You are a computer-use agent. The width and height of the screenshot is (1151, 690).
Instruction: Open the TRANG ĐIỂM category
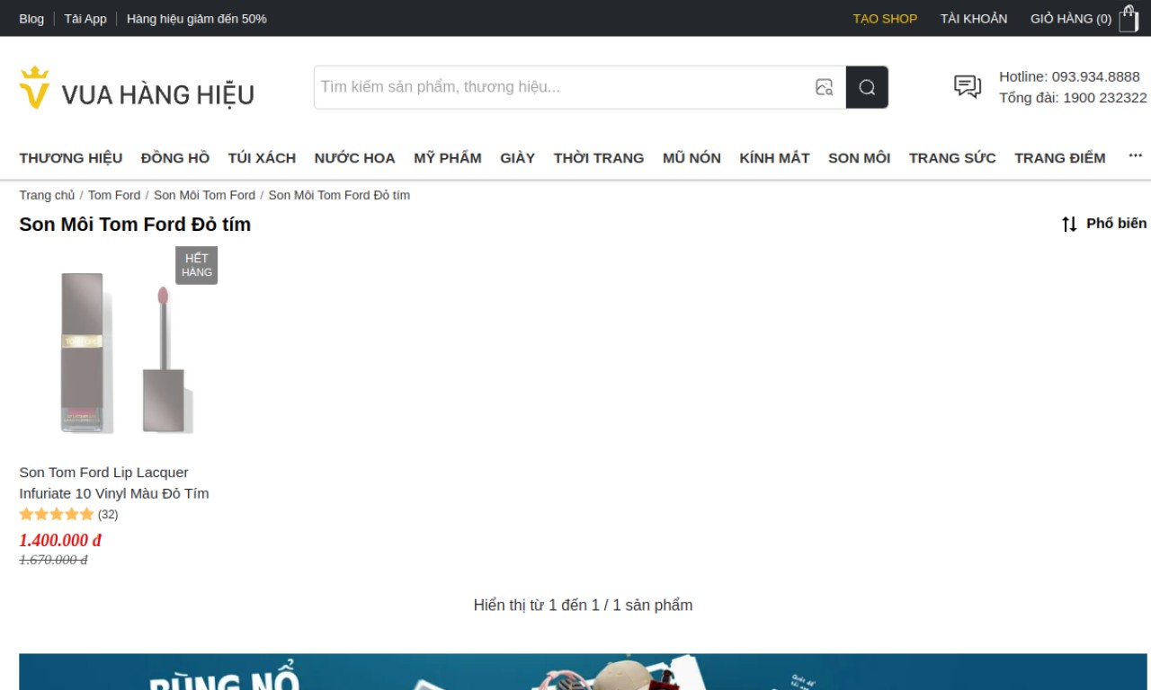click(1060, 158)
